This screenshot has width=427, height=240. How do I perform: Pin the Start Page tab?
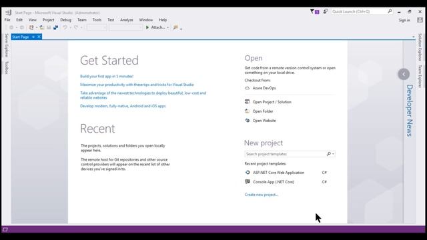click(x=33, y=37)
